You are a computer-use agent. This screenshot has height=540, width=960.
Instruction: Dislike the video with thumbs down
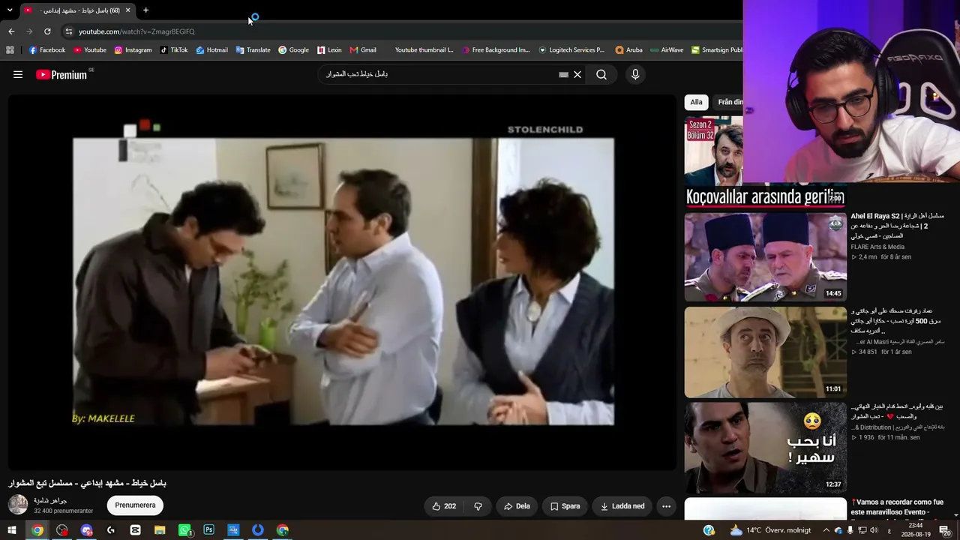(x=478, y=506)
